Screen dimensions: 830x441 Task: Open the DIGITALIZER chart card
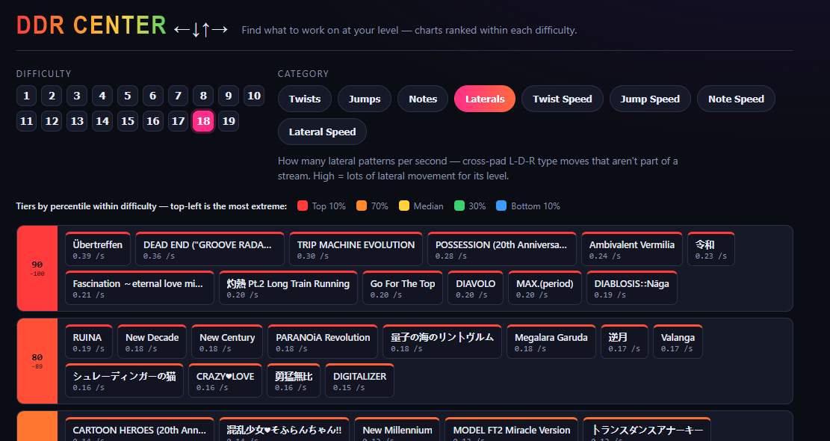click(360, 380)
